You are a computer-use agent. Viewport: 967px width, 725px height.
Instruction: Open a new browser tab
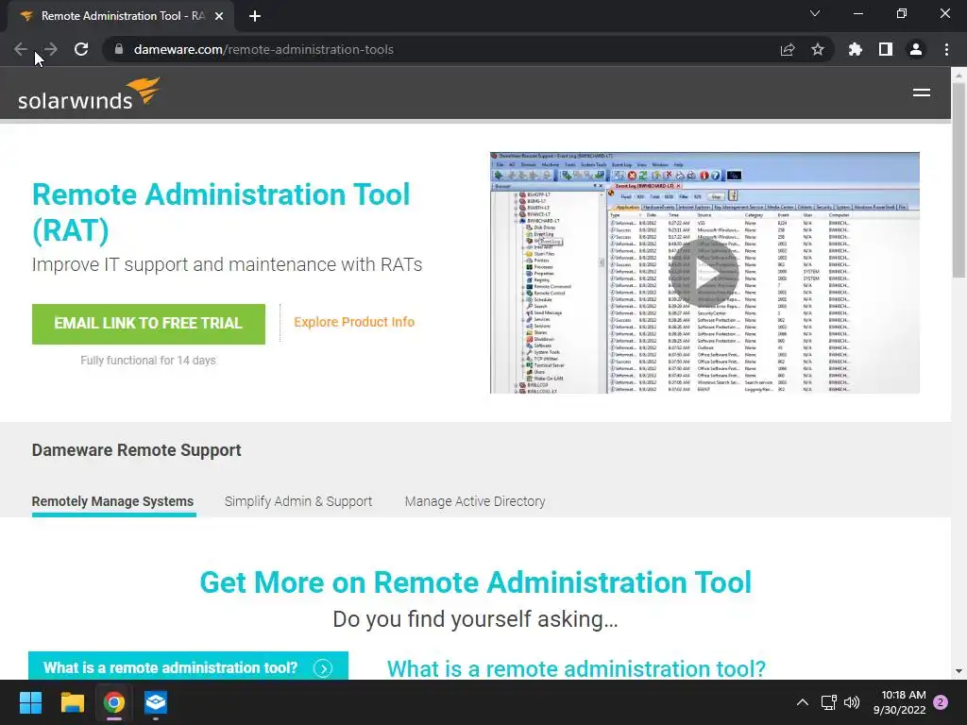point(255,16)
